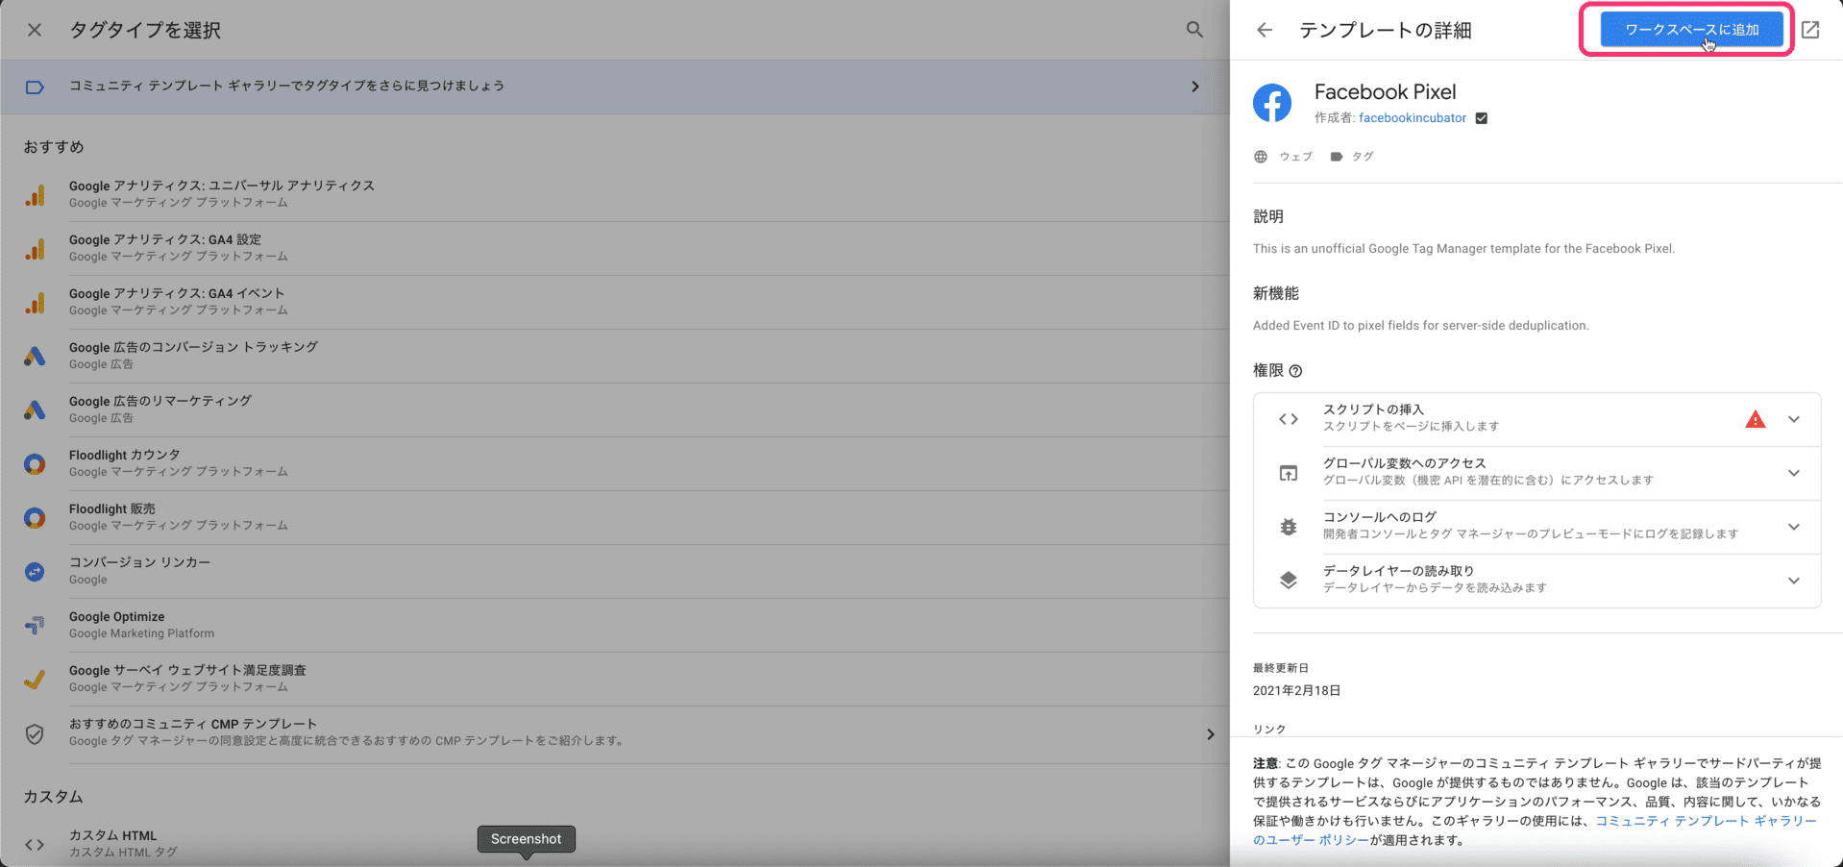This screenshot has height=867, width=1843.
Task: Open コミュニティ テンプレート ギャラリーのユーザー ポリシー link
Action: tap(1535, 830)
